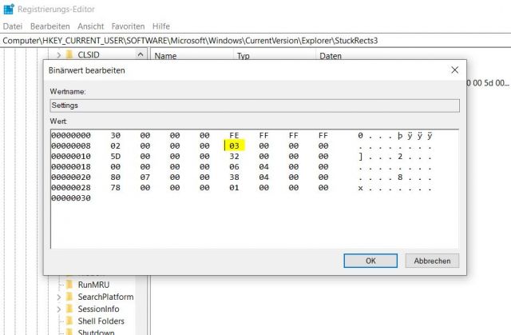Select the RunMRU key label
The height and width of the screenshot is (335, 511).
coord(93,285)
